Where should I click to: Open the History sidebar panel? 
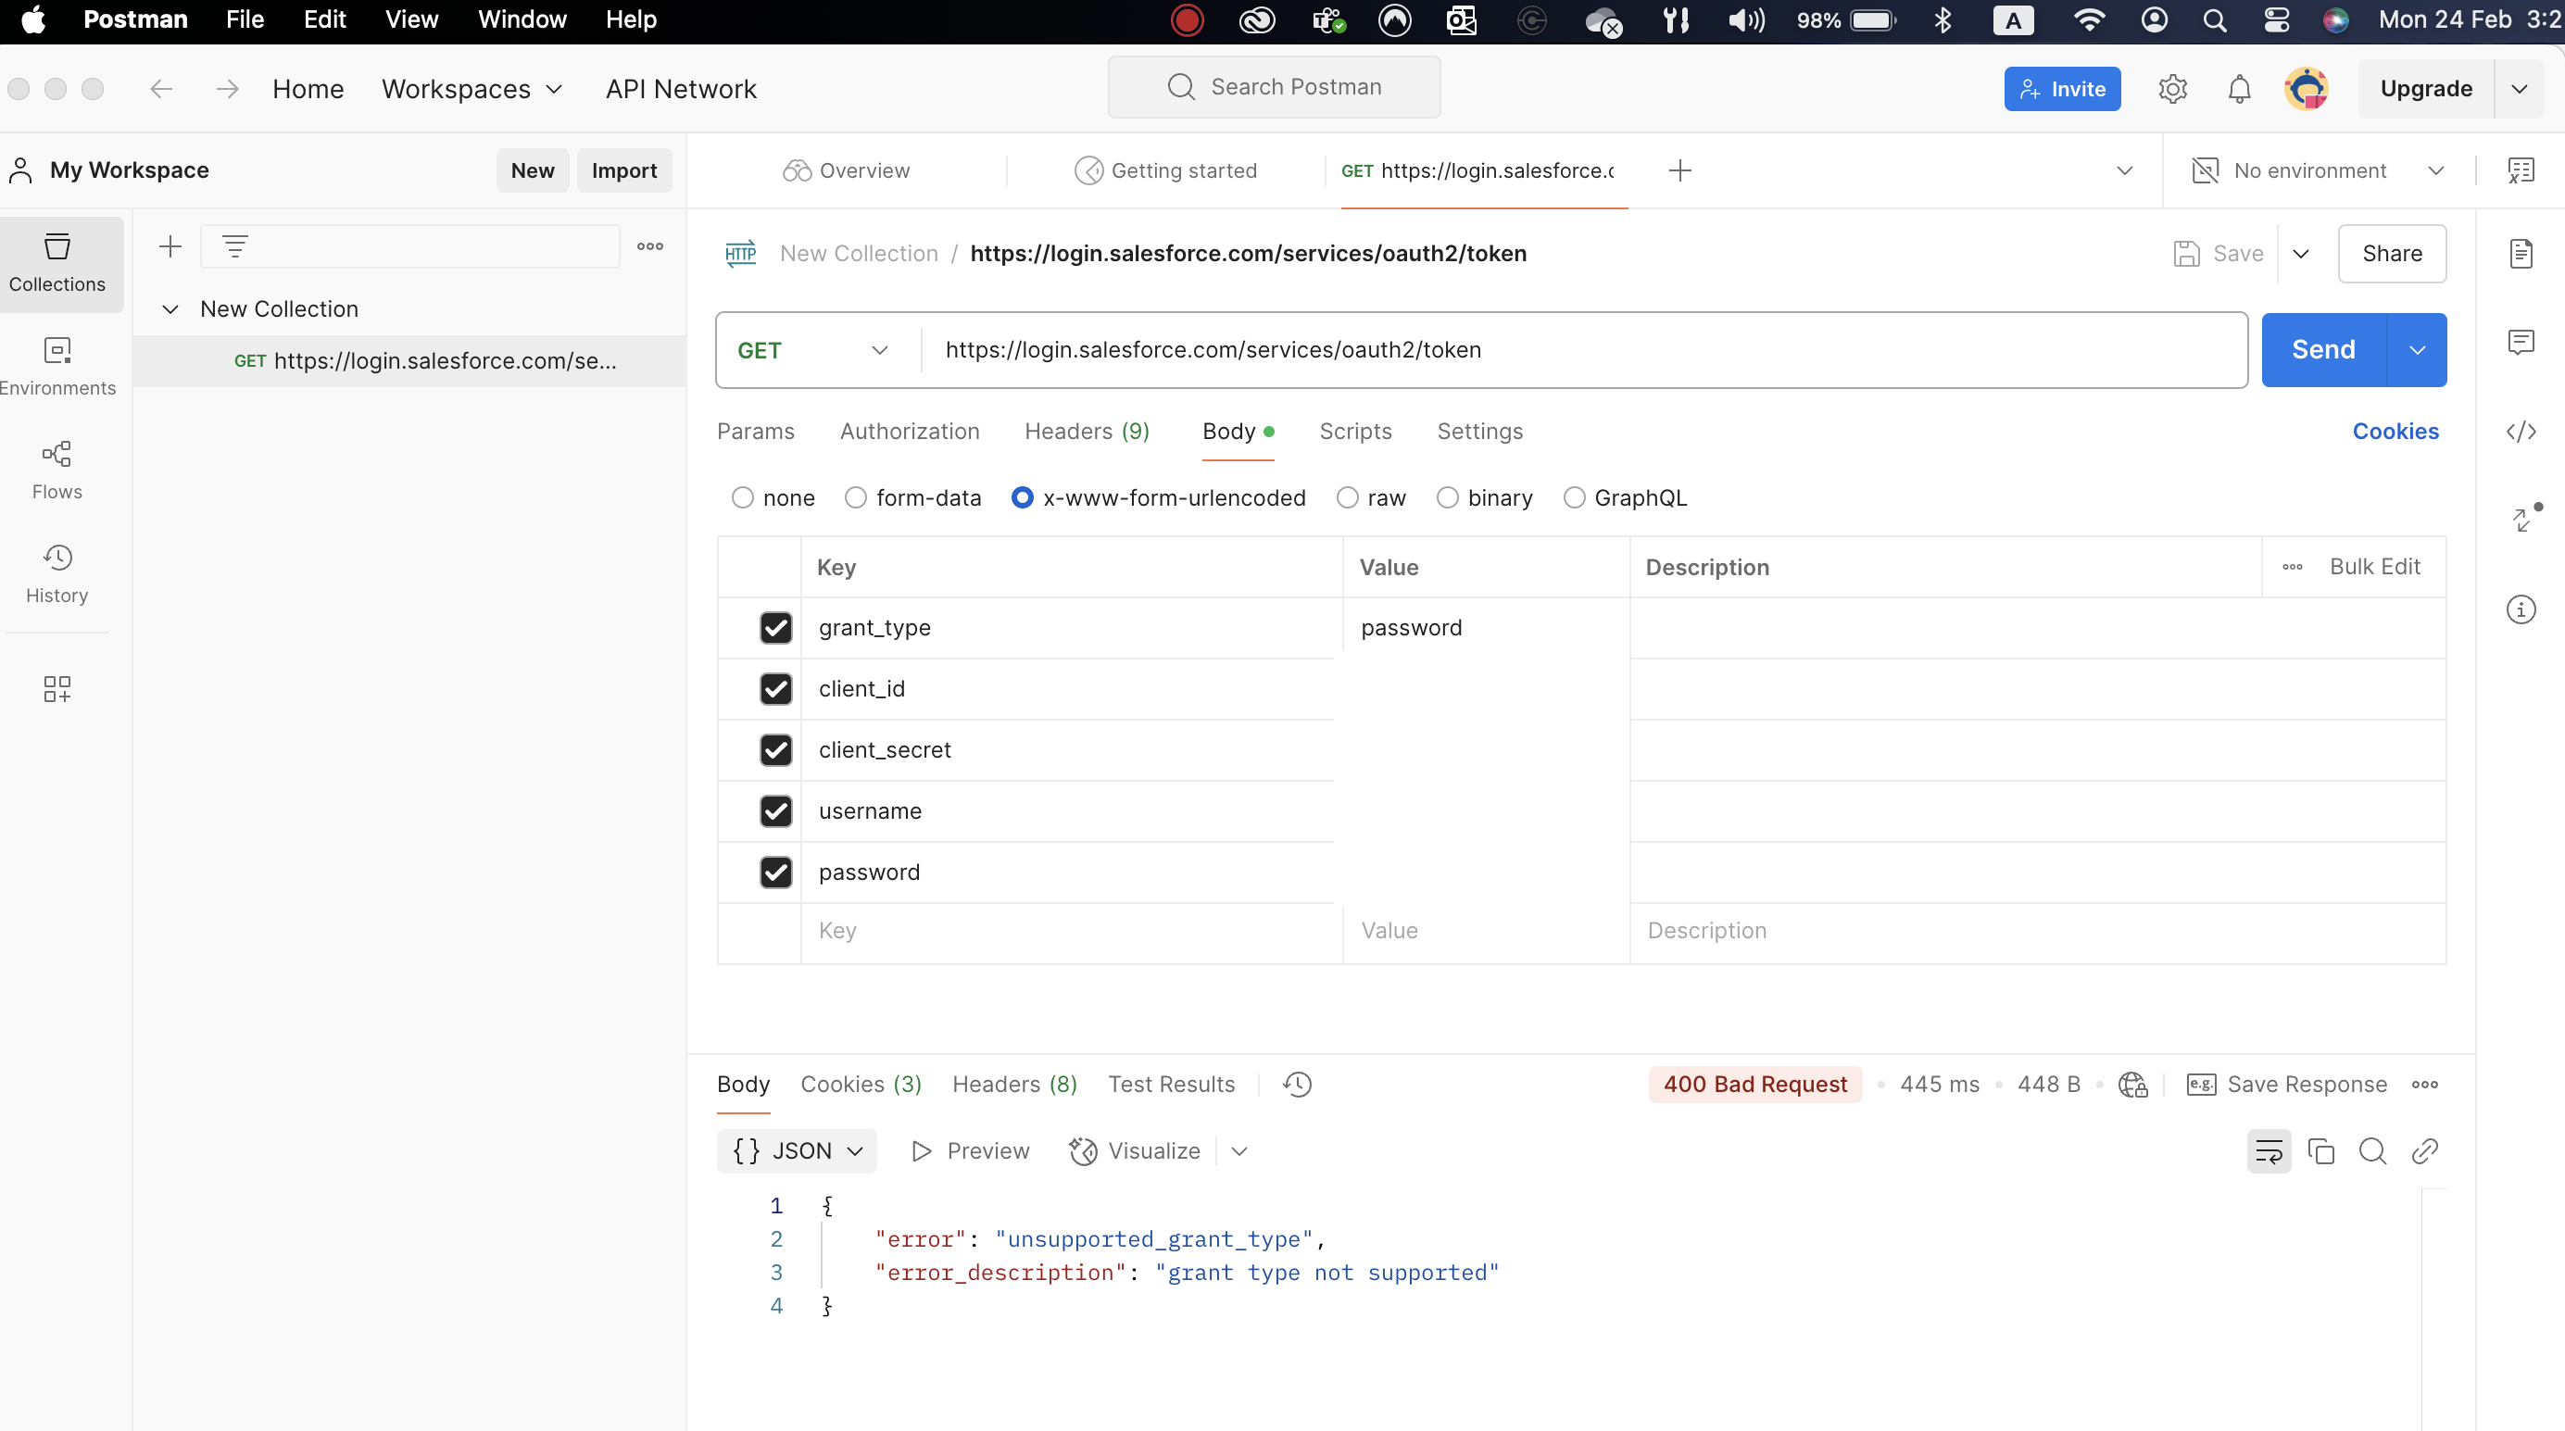57,572
